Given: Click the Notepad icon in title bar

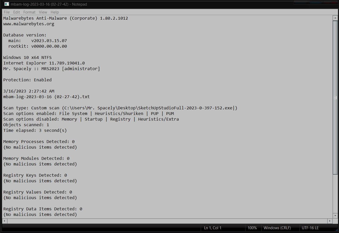Looking at the screenshot, I should 6,4.
